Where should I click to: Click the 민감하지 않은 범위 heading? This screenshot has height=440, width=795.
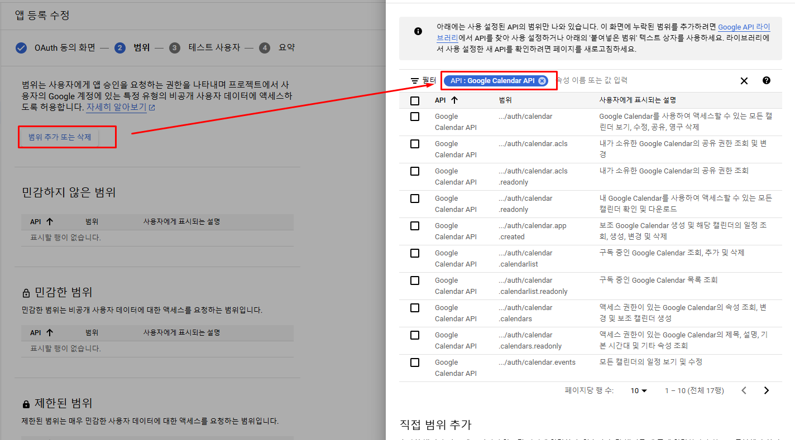tap(69, 193)
